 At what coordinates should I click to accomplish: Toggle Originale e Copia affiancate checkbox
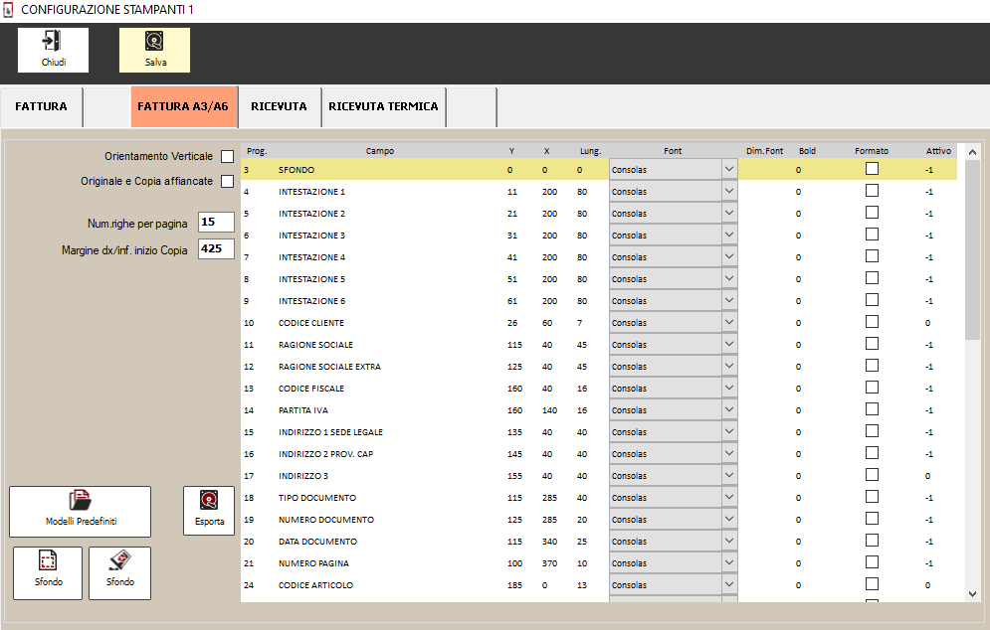[x=227, y=182]
